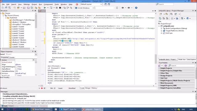Click the Open folder toolbar icon

[18, 8]
